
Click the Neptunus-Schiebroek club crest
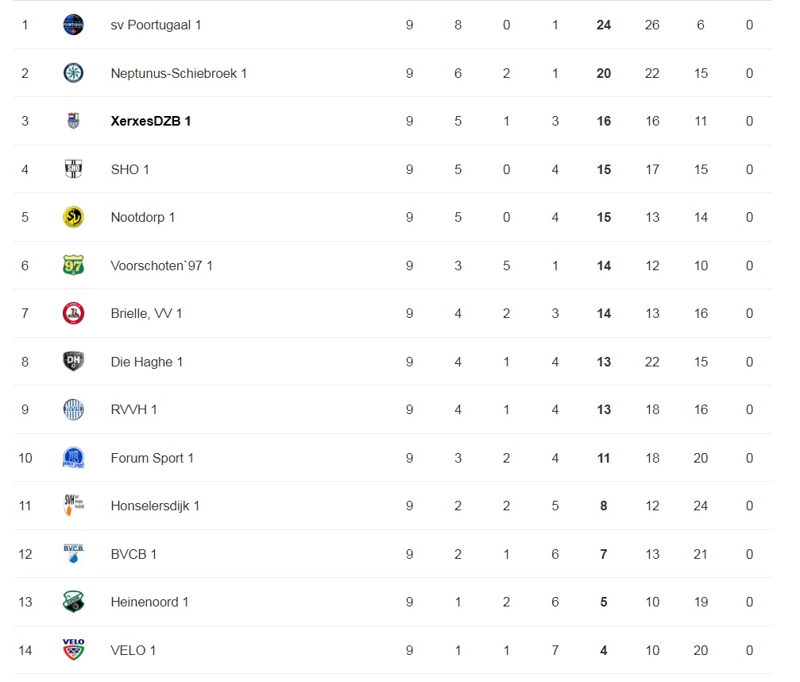point(73,73)
